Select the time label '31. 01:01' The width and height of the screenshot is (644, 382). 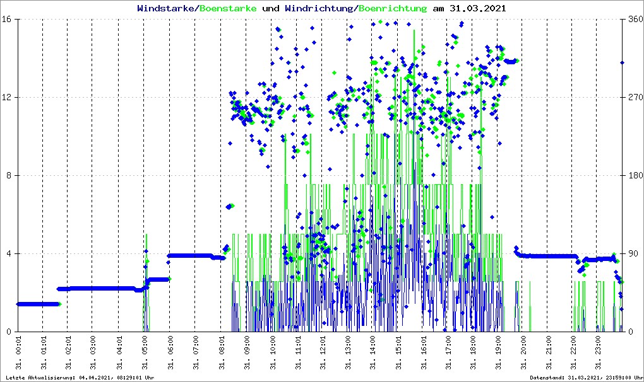point(43,352)
